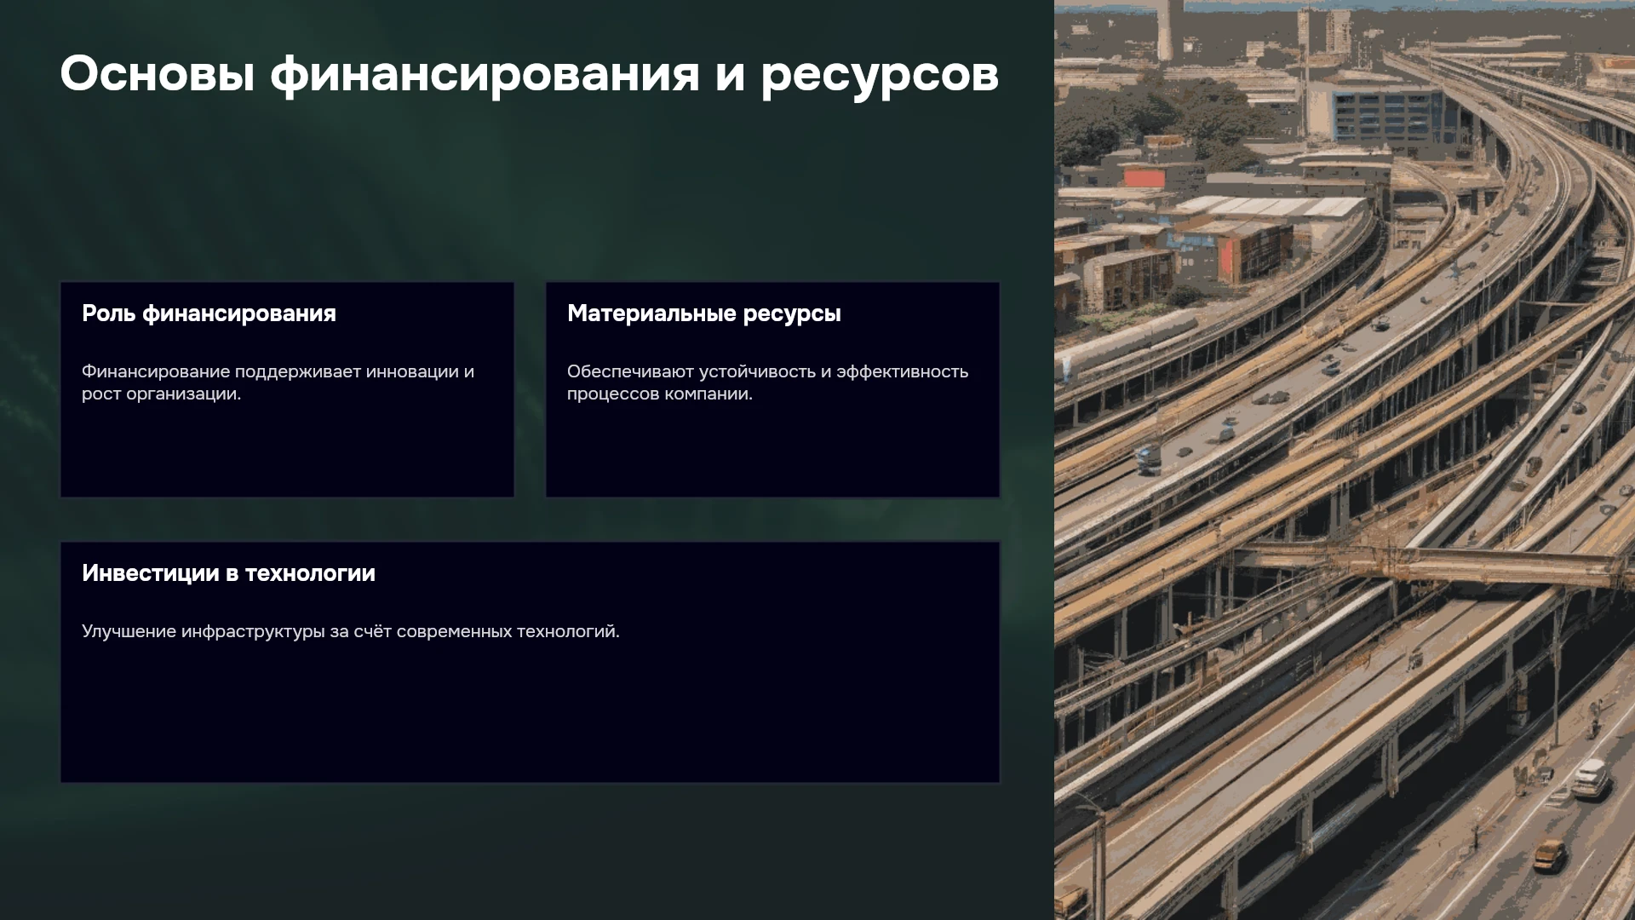
Task: Click the highway interchange photo
Action: [1345, 460]
